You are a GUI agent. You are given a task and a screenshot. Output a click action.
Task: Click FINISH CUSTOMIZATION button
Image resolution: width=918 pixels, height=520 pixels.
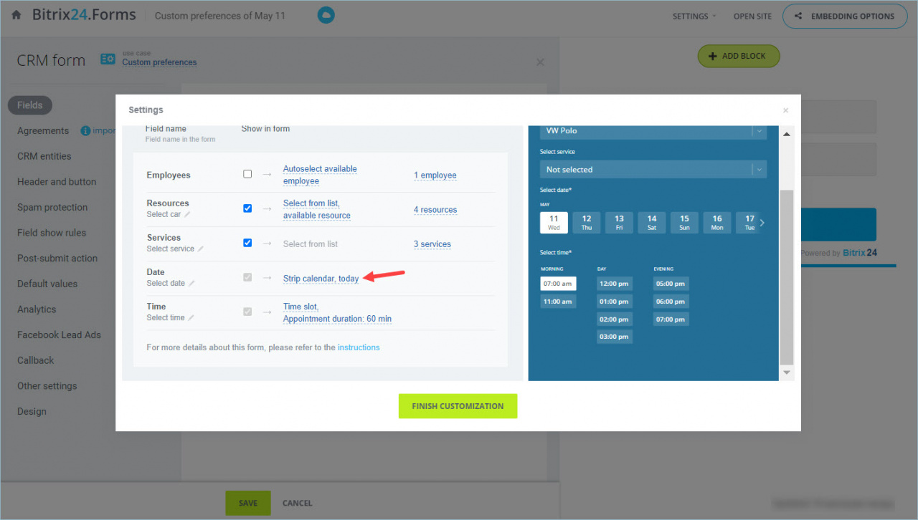(458, 406)
